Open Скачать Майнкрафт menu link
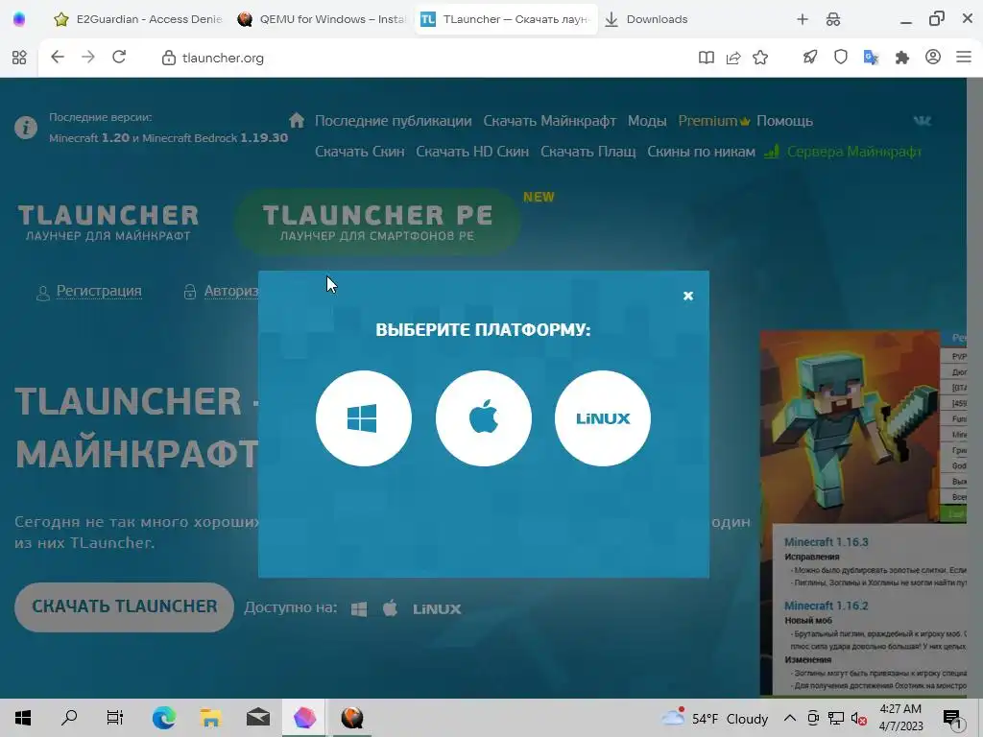This screenshot has width=983, height=737. tap(549, 121)
